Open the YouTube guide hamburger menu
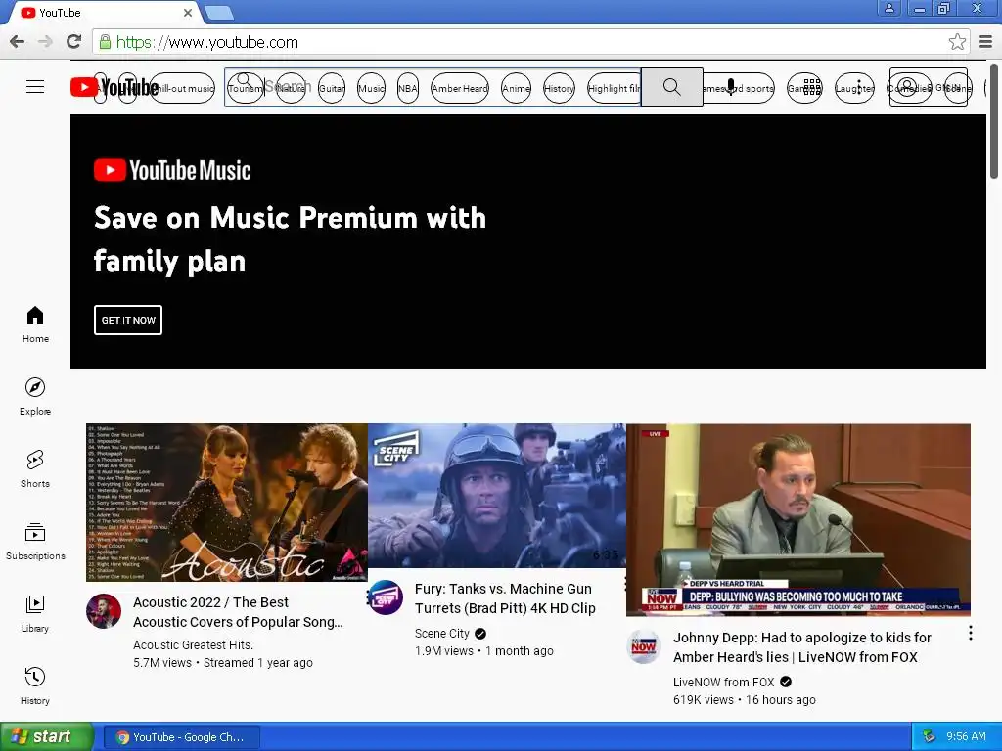The image size is (1002, 751). (x=35, y=87)
